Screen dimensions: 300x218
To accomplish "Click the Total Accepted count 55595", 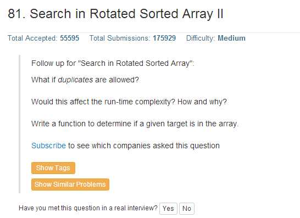I will [x=69, y=38].
